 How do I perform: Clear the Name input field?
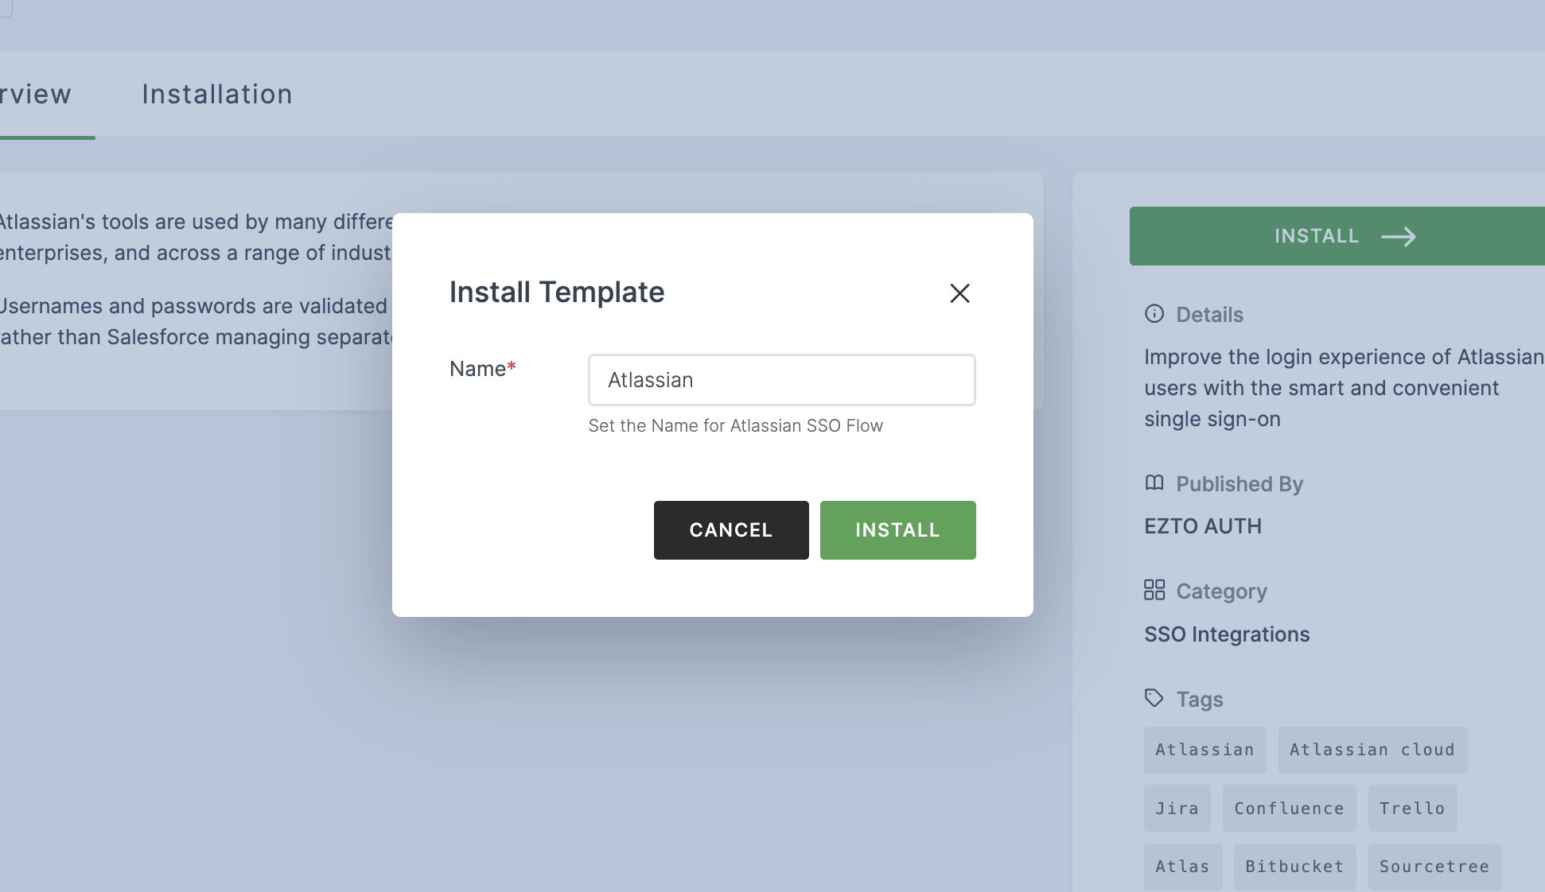pos(782,379)
